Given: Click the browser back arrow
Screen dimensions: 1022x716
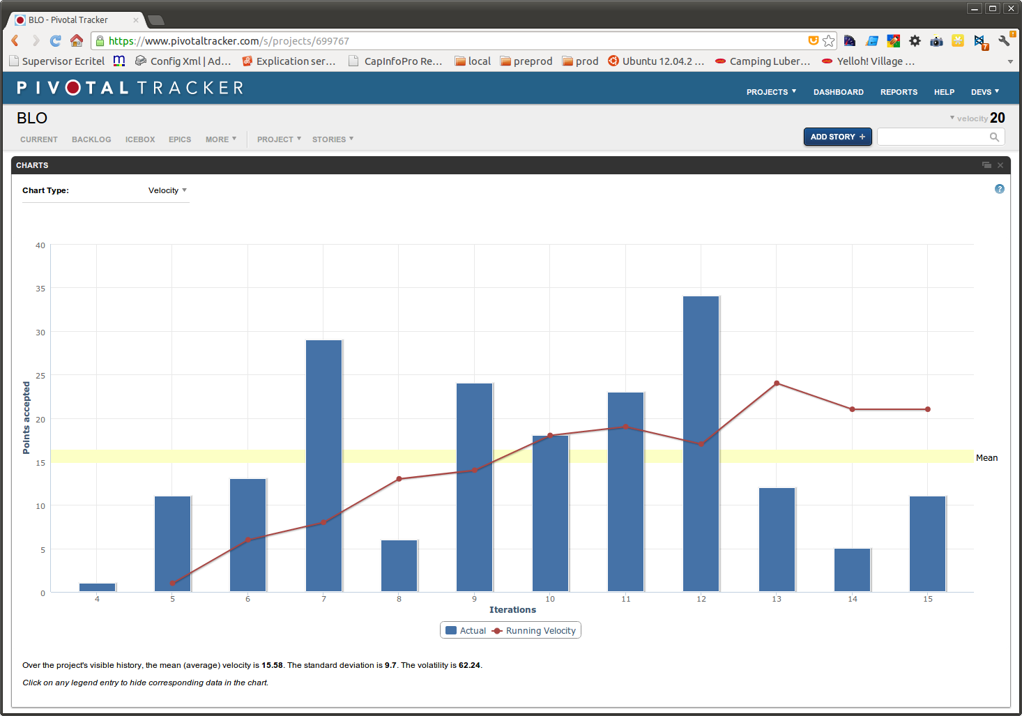Looking at the screenshot, I should tap(15, 40).
